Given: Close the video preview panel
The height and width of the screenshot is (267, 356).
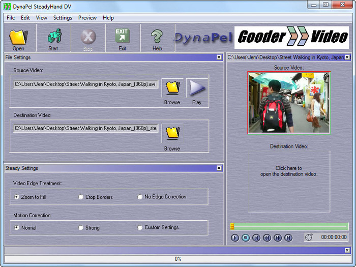Looking at the screenshot, I should 347,57.
